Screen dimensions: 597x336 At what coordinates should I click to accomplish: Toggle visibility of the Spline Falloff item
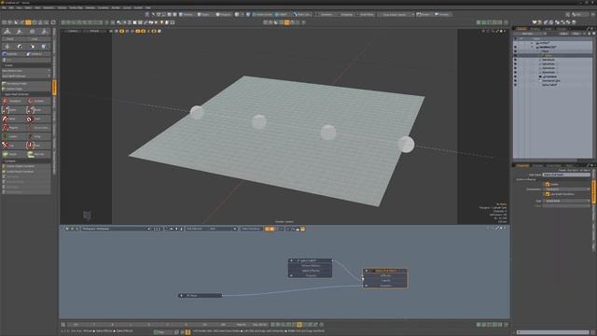(516, 85)
